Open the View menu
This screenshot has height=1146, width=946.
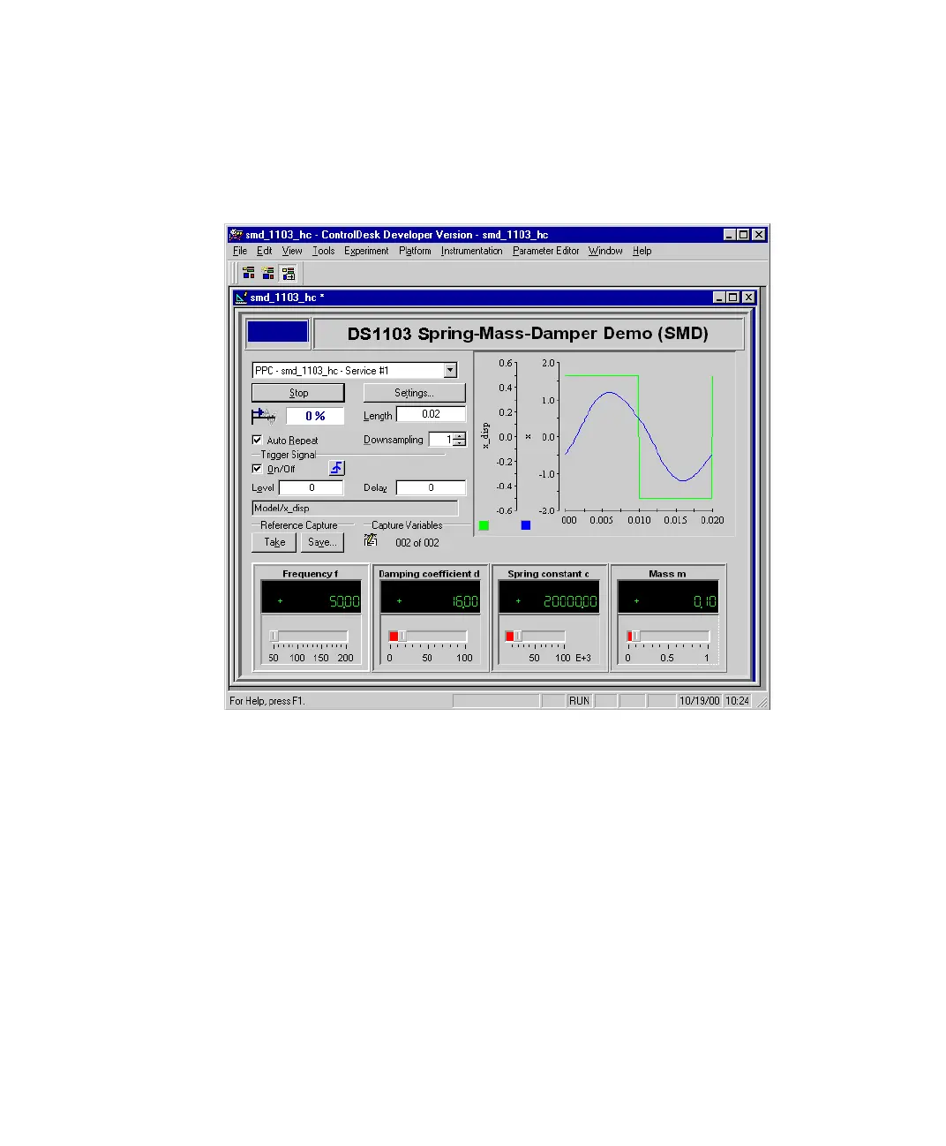click(292, 251)
